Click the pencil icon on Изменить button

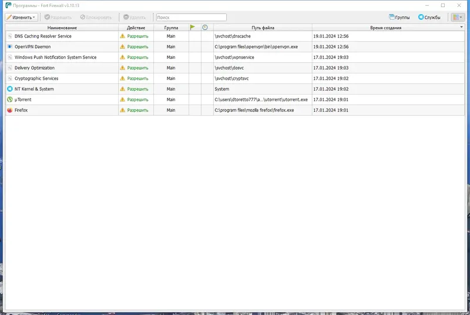(x=9, y=18)
